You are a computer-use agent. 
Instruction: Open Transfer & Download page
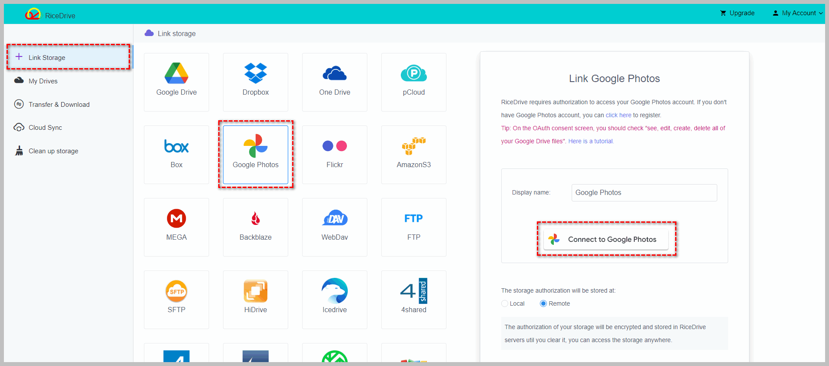point(59,104)
